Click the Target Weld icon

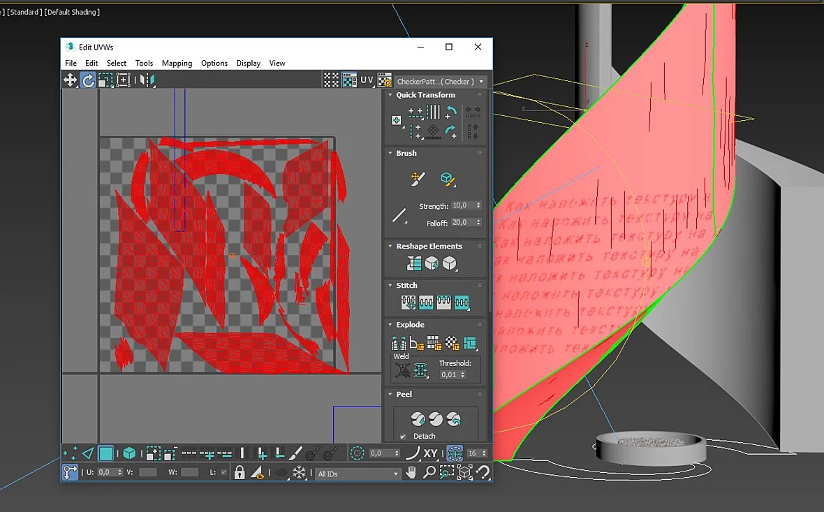[403, 371]
